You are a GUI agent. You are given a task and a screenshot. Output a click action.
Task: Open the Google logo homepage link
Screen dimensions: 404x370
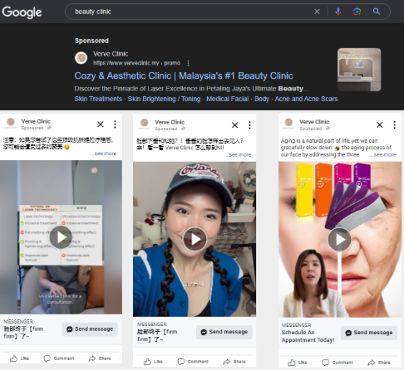coord(22,12)
